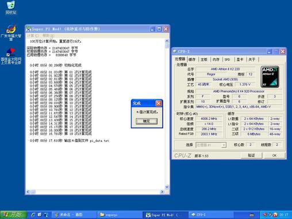The width and height of the screenshot is (292, 219).
Task: Click the scroll right arrow in Super PI
Action: tap(162, 191)
